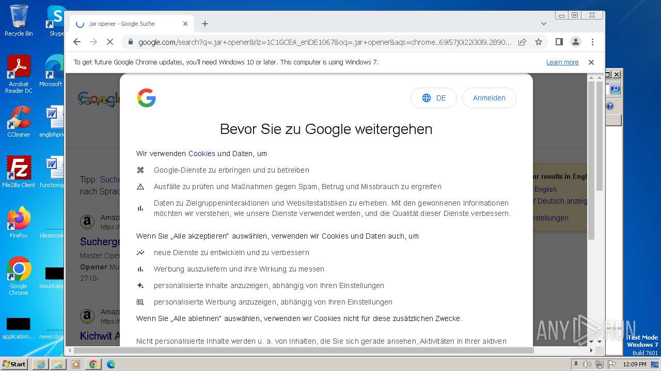This screenshot has width=661, height=371.
Task: Open Windows Media Player from the taskbar
Action: tap(76, 364)
